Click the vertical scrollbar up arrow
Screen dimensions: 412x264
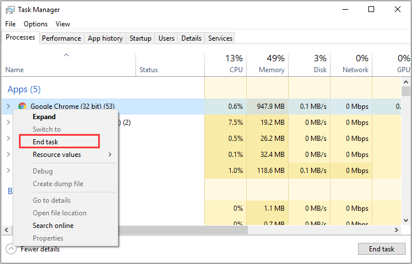coord(406,82)
